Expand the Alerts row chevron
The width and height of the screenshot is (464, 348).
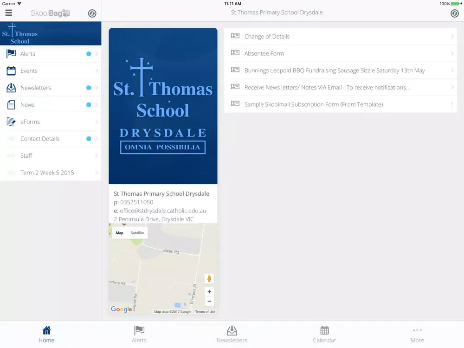(97, 54)
